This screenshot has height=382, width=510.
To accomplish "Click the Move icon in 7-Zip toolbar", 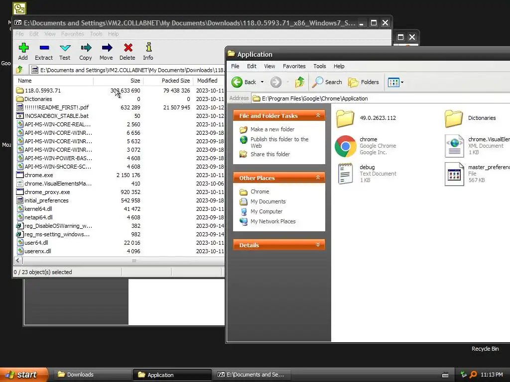I will pyautogui.click(x=107, y=51).
